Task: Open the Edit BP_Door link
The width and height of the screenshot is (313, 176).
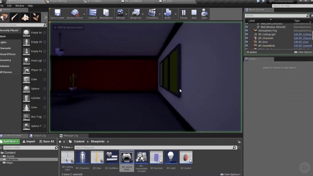Action: pyautogui.click(x=301, y=42)
